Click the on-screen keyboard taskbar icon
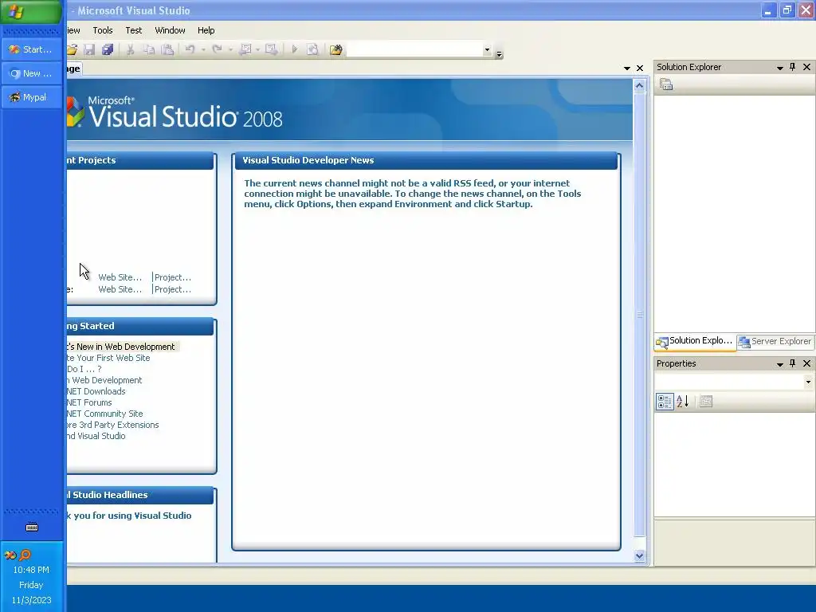The image size is (816, 612). (x=32, y=528)
